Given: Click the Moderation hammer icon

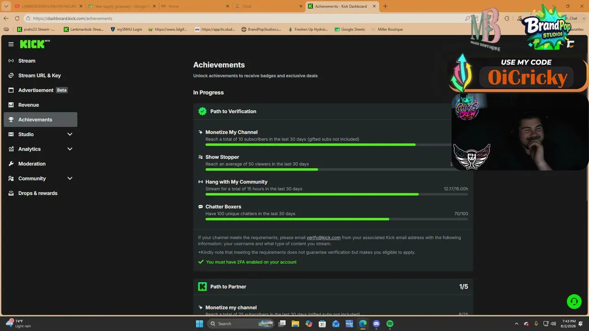Looking at the screenshot, I should click(11, 164).
